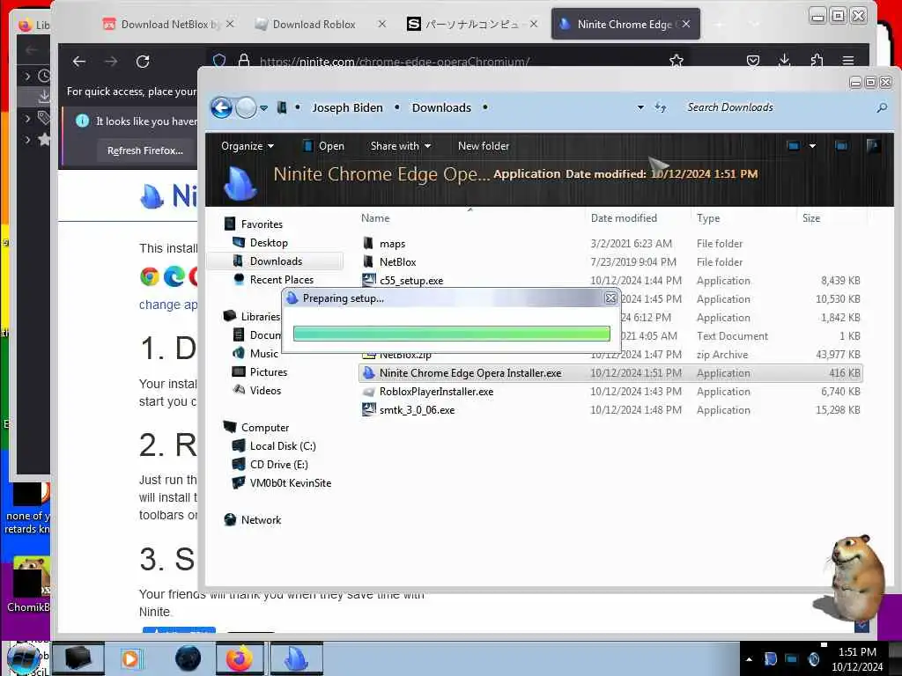
Task: Open Local Disk (C:) drive
Action: tap(283, 446)
